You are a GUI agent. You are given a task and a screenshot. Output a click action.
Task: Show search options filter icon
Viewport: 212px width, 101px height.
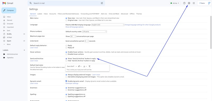tap(102, 3)
